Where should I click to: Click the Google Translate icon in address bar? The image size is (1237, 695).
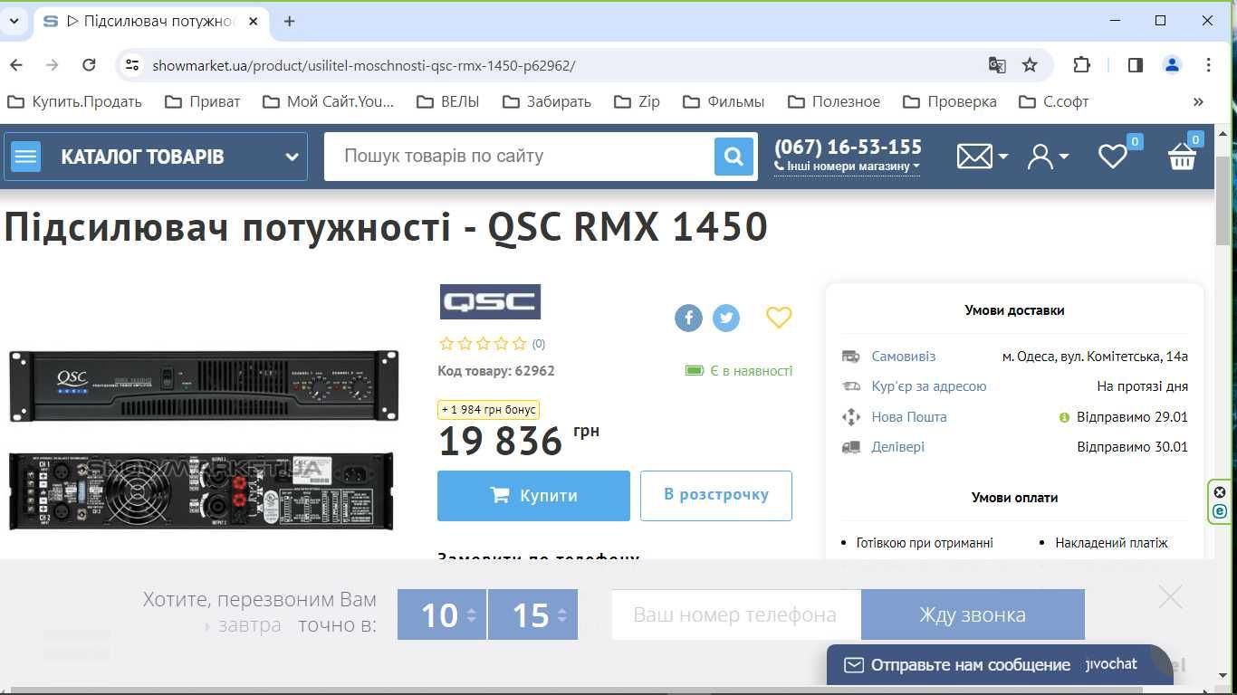(997, 65)
